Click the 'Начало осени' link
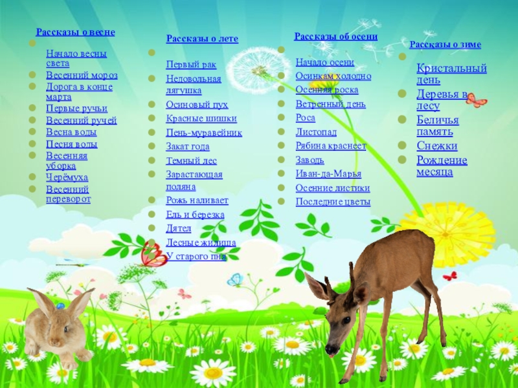 point(325,62)
